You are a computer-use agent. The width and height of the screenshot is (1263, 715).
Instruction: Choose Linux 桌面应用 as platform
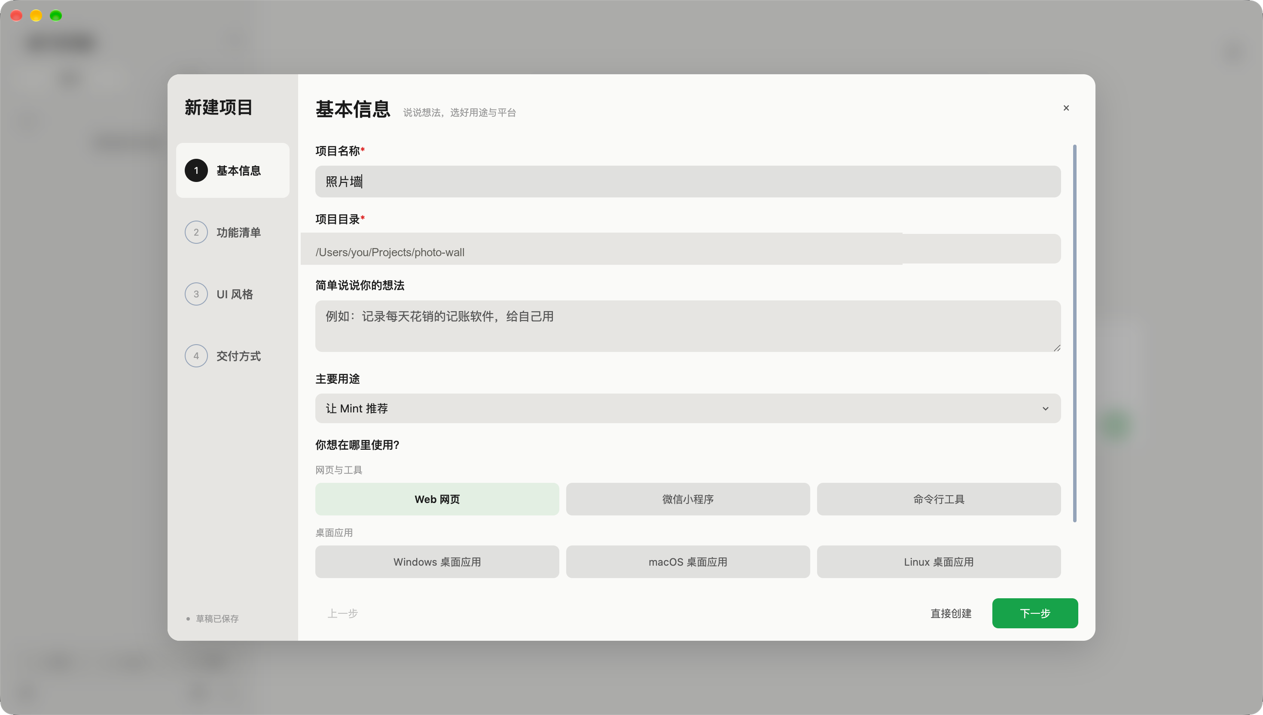click(x=939, y=562)
